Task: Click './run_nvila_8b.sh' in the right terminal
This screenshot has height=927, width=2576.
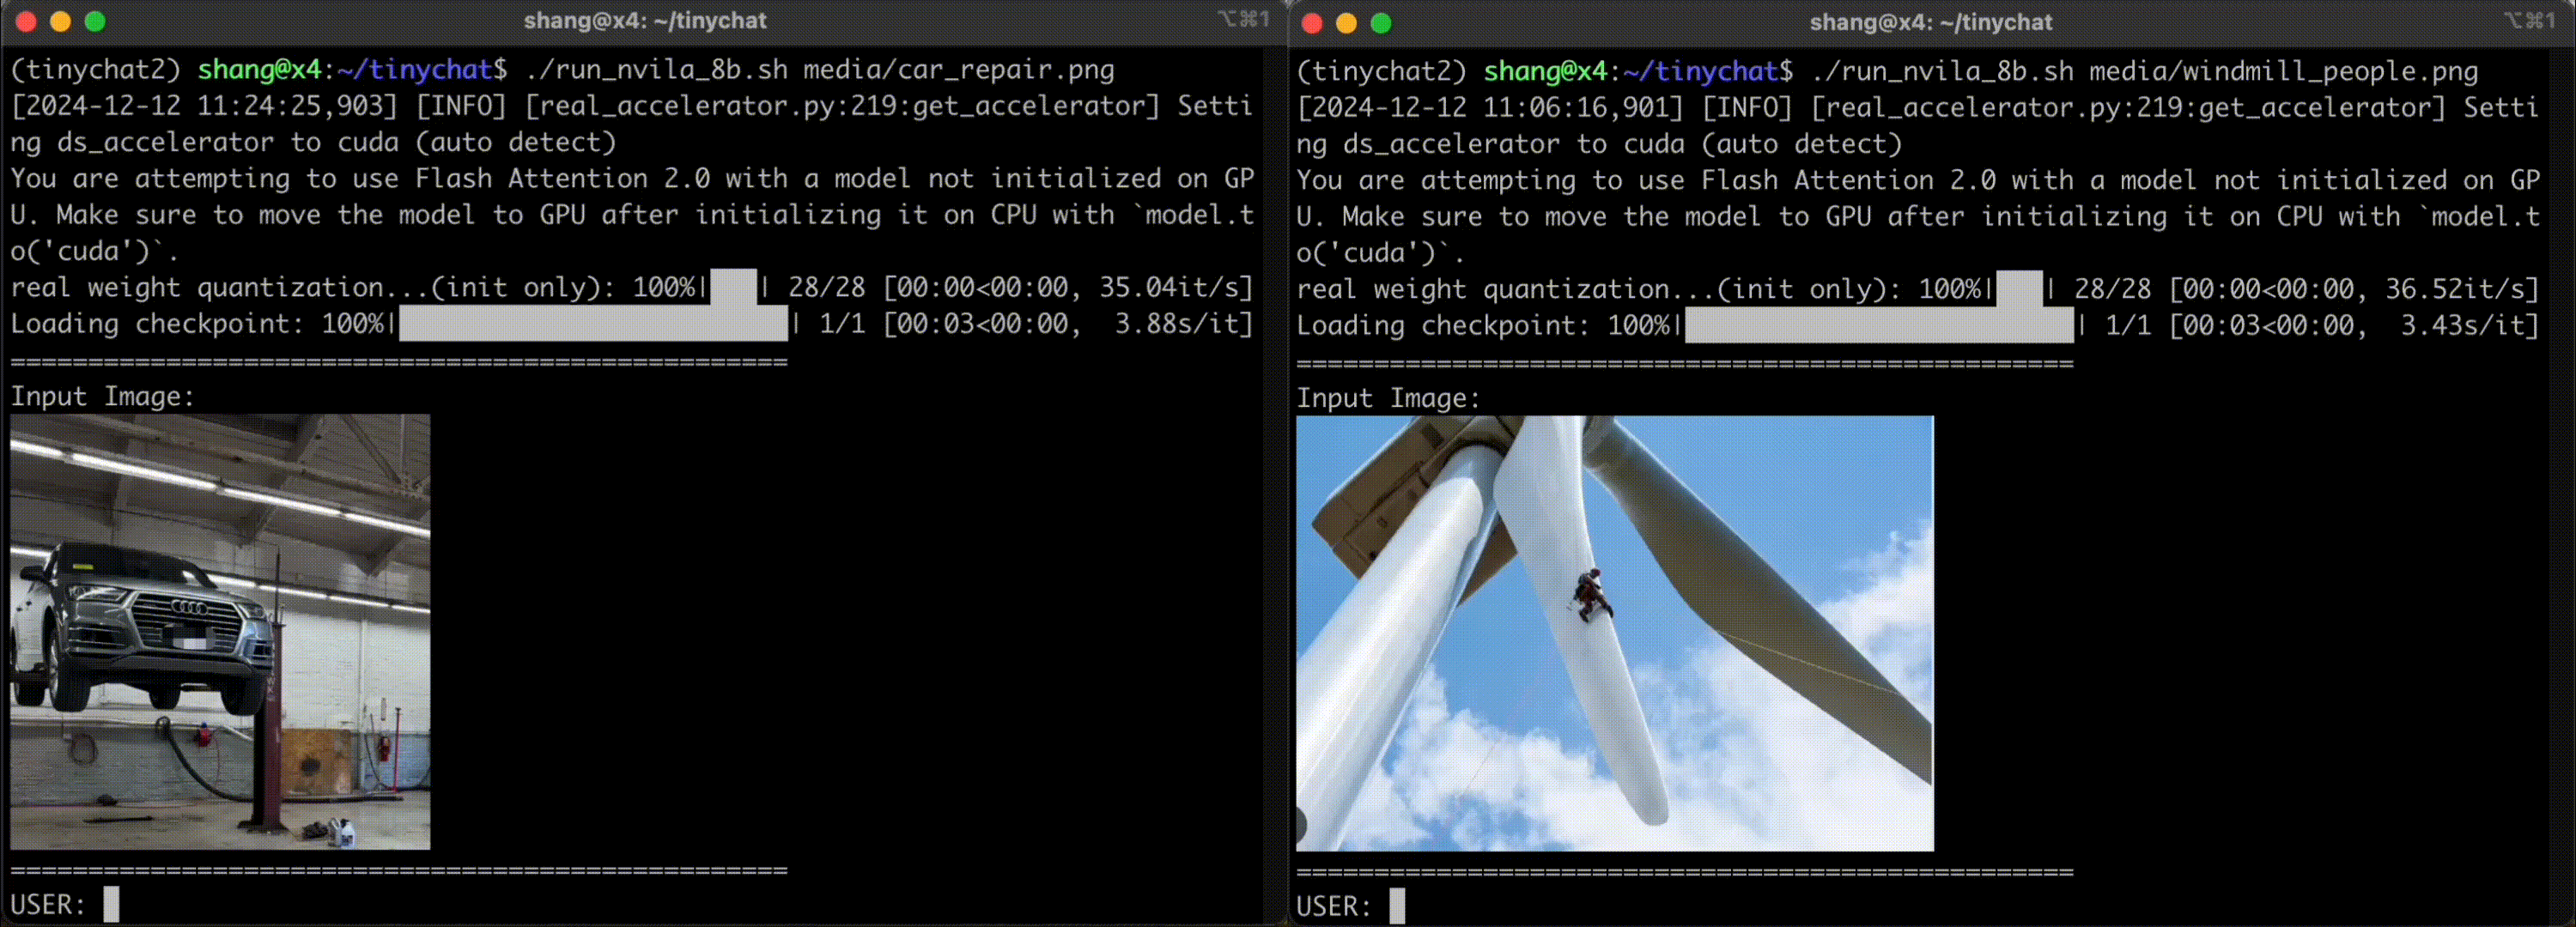Action: [1942, 72]
